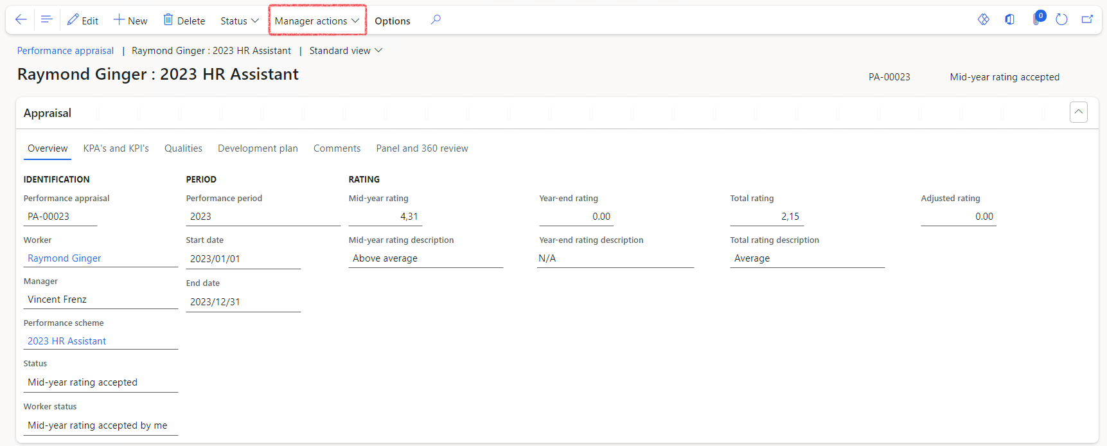Image resolution: width=1107 pixels, height=446 pixels.
Task: Open in new window icon
Action: (x=1087, y=19)
